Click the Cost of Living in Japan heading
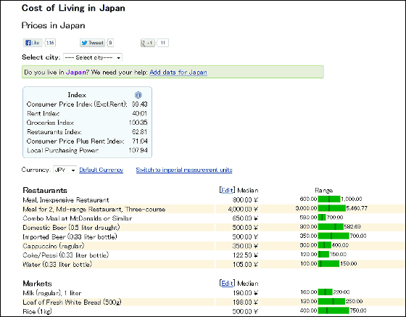The height and width of the screenshot is (317, 406). (x=73, y=8)
